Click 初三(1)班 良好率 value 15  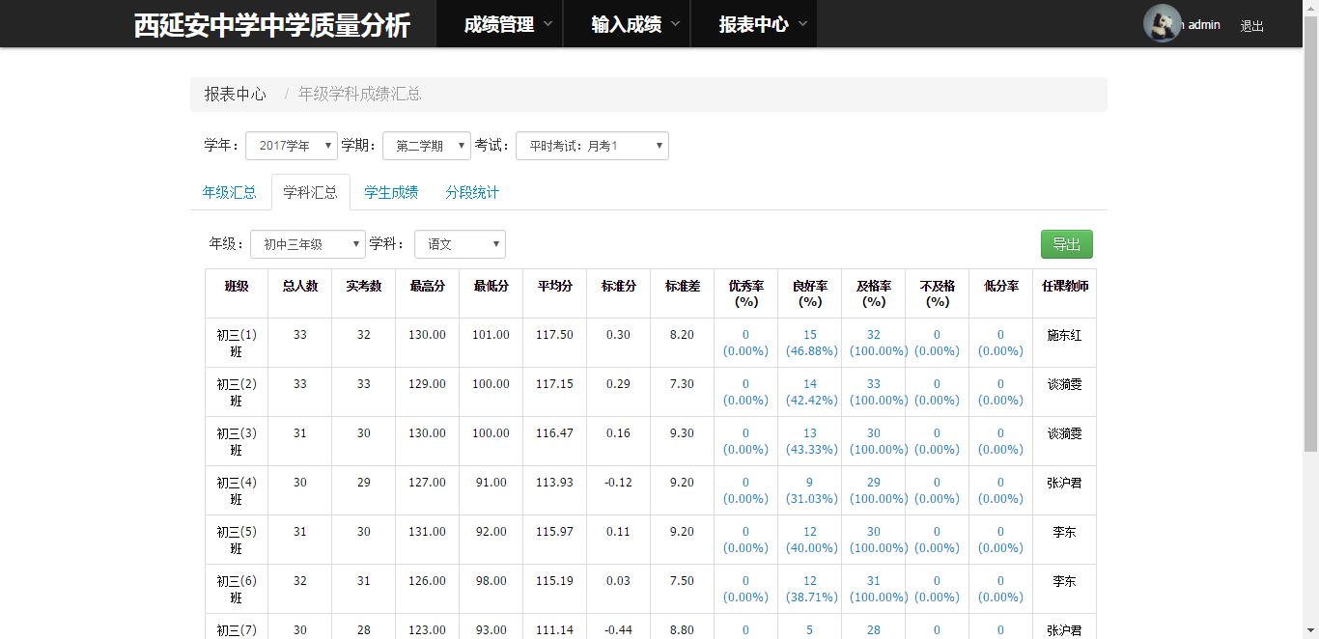[x=809, y=335]
